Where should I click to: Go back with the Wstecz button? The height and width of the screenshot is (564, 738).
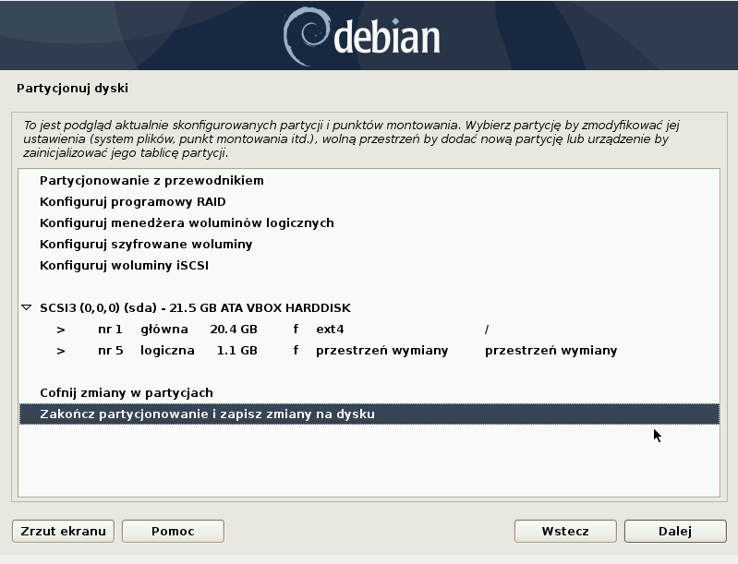pyautogui.click(x=564, y=531)
